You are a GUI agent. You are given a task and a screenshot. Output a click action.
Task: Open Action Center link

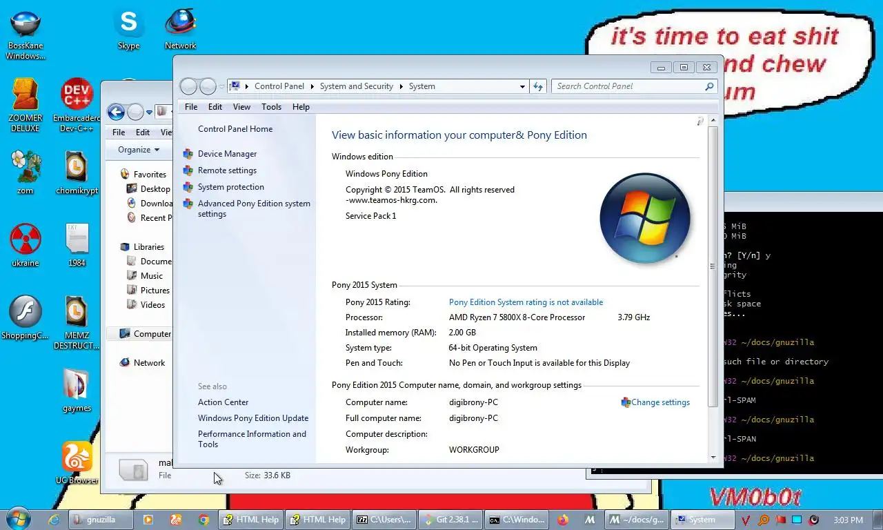[x=223, y=402]
